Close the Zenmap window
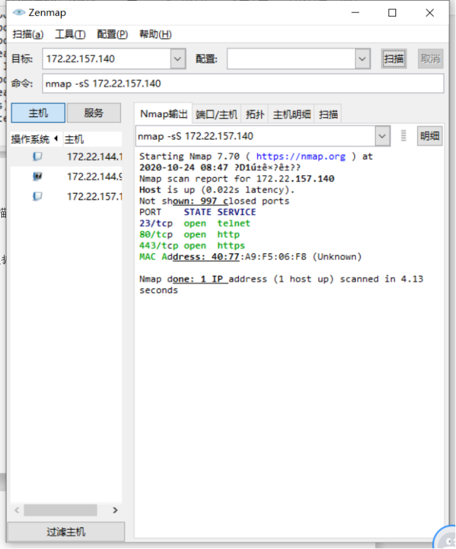This screenshot has width=456, height=549. (x=430, y=13)
